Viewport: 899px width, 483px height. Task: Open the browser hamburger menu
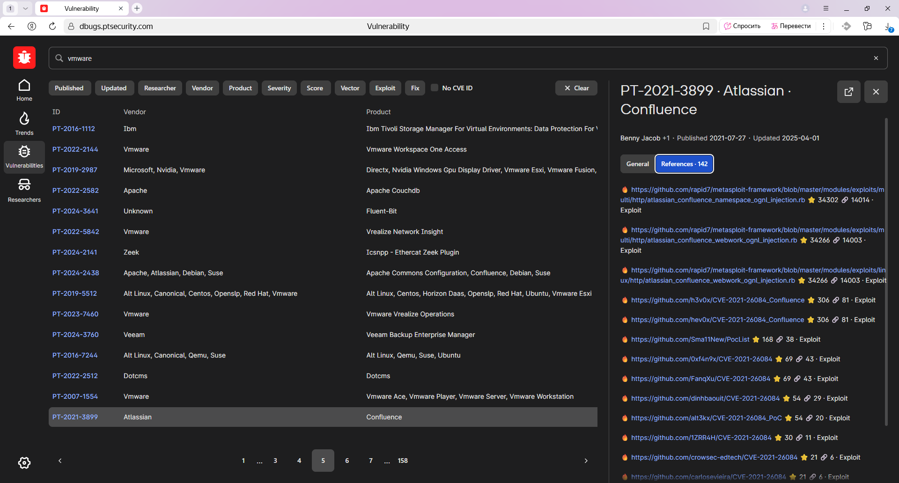click(826, 8)
